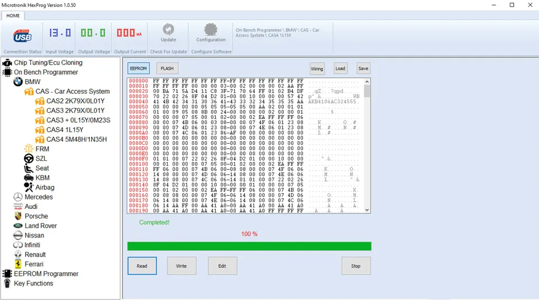Screen dimensions: 539x300
Task: Click the hex view scroll down arrow
Action: click(x=367, y=210)
